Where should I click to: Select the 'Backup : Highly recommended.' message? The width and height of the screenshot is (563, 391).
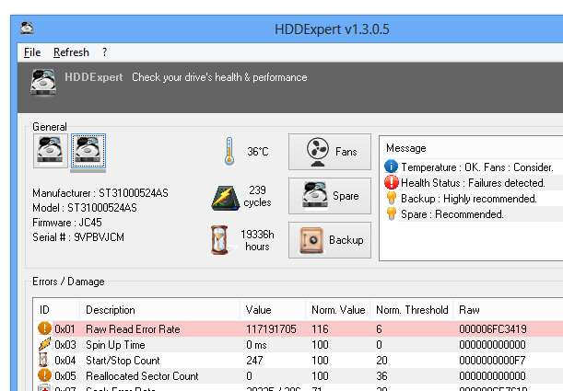point(469,199)
